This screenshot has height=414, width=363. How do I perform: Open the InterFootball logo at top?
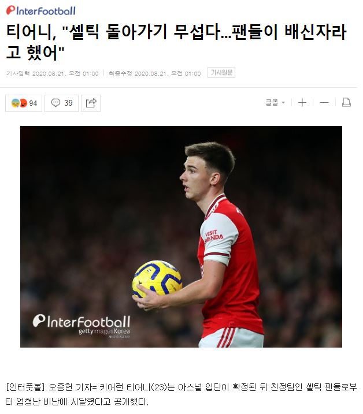click(40, 10)
